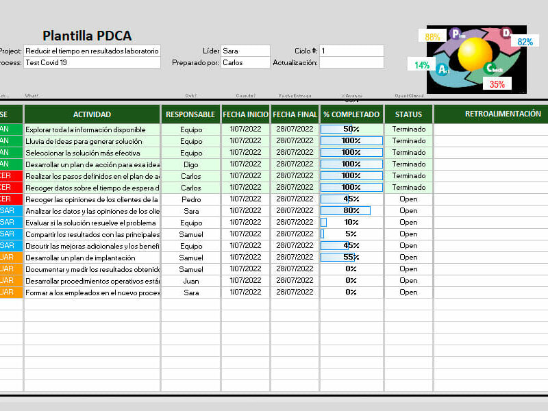Select cell 'Realizar los pasos definidos en el plan'
The image size is (548, 411).
(92, 176)
